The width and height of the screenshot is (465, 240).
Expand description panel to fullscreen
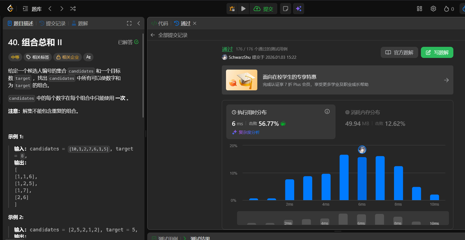click(x=129, y=23)
